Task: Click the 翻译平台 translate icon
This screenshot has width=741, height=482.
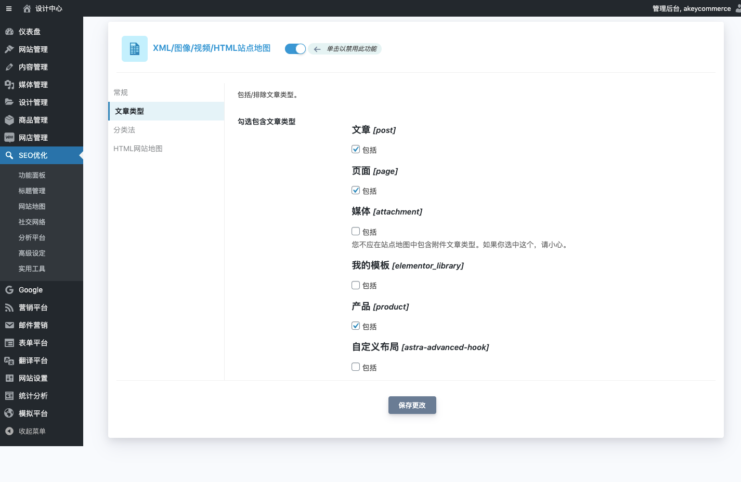Action: click(9, 360)
